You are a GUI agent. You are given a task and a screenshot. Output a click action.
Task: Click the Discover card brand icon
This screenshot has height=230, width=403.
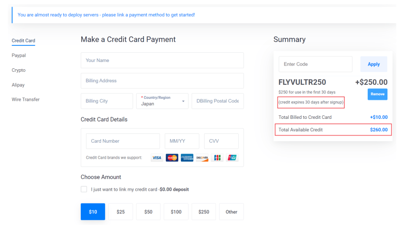coord(202,158)
